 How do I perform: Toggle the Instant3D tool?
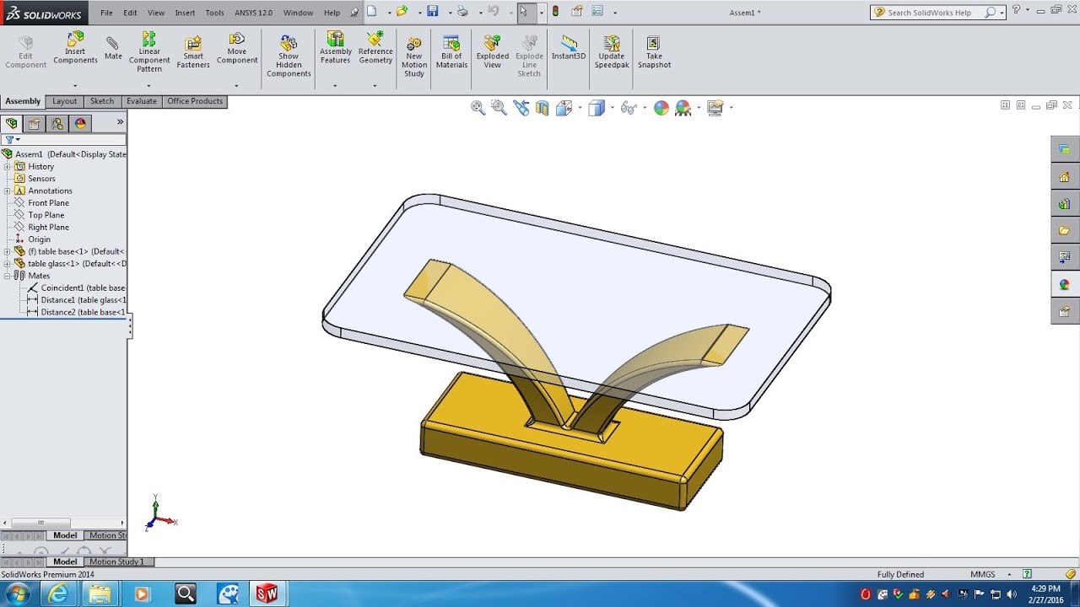(569, 48)
